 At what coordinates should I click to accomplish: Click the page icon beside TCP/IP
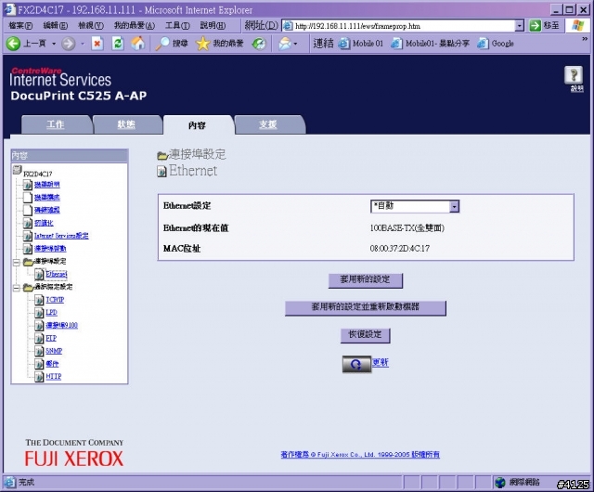[x=39, y=300]
